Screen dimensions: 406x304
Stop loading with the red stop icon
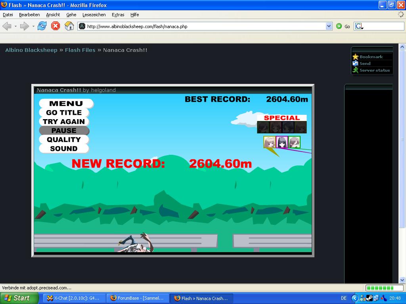click(x=56, y=26)
